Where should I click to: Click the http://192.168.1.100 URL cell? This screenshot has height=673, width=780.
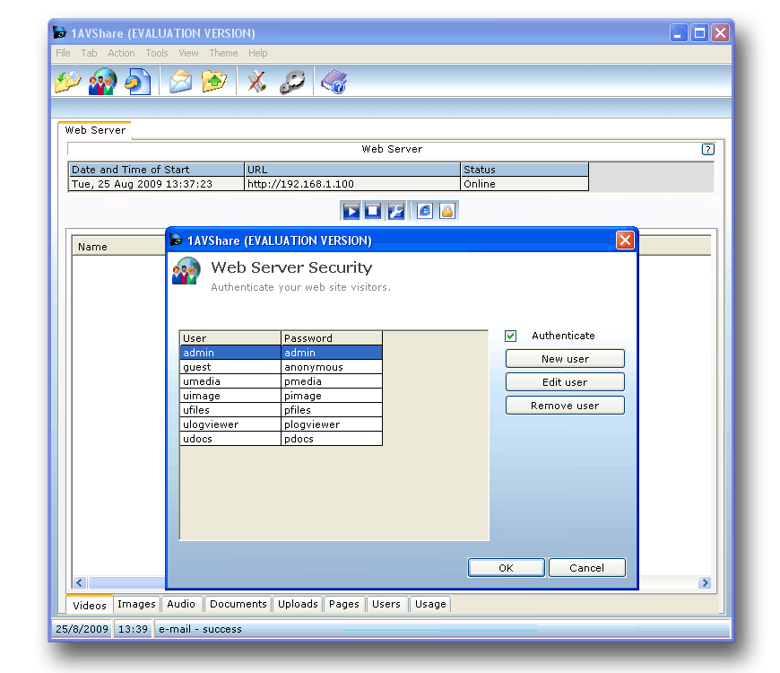point(352,184)
